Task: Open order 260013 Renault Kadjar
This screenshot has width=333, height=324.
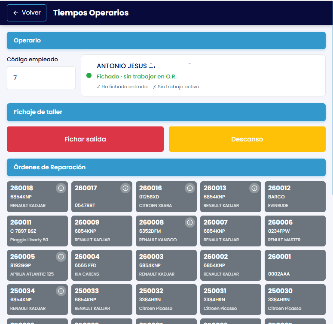Action: click(231, 197)
